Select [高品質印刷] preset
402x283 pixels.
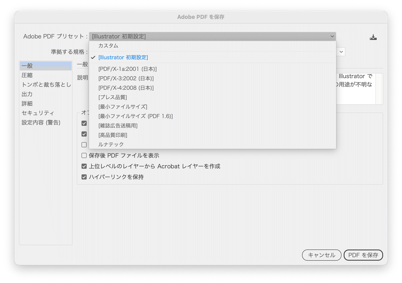point(212,135)
